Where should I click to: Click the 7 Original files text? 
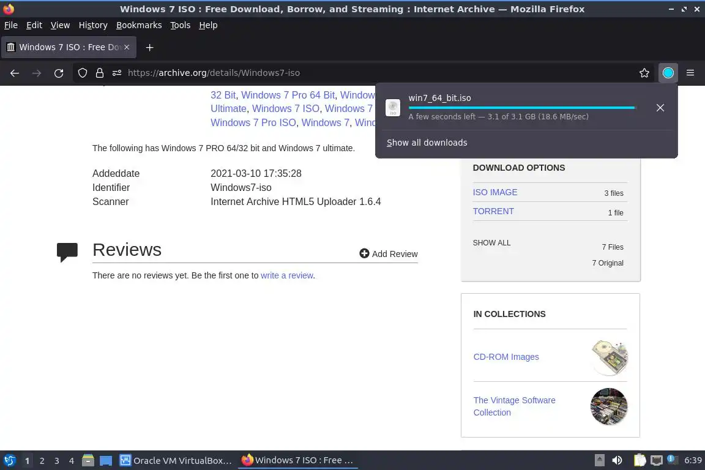(608, 263)
